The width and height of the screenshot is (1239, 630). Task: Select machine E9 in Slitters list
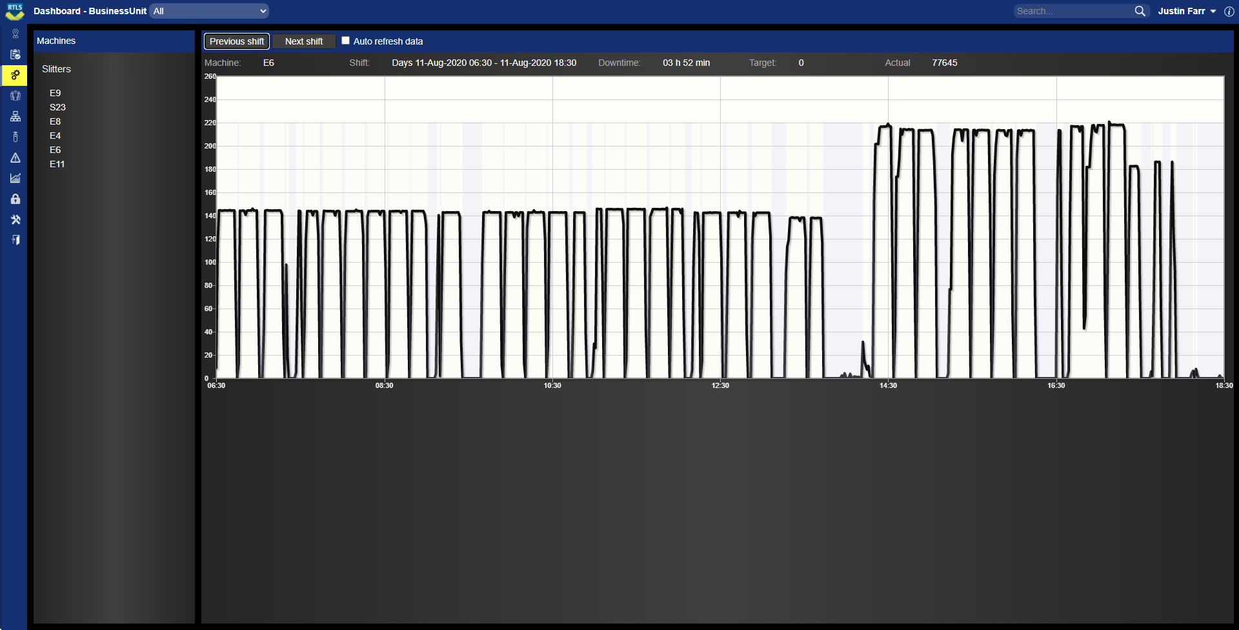[55, 93]
